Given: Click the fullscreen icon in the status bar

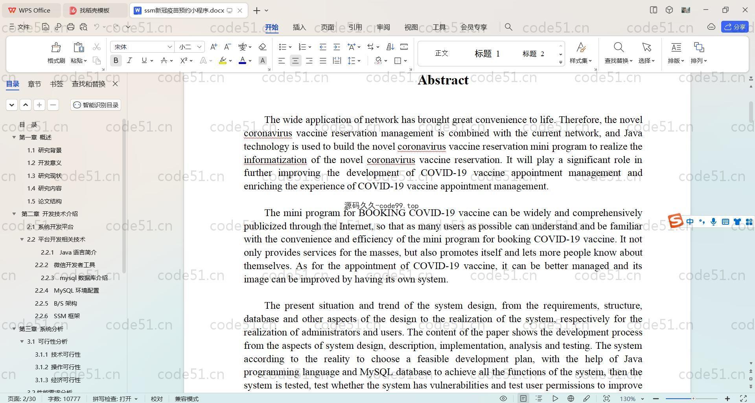Looking at the screenshot, I should click(743, 398).
